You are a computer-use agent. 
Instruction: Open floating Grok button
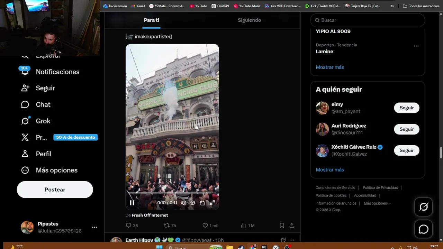[x=424, y=207]
